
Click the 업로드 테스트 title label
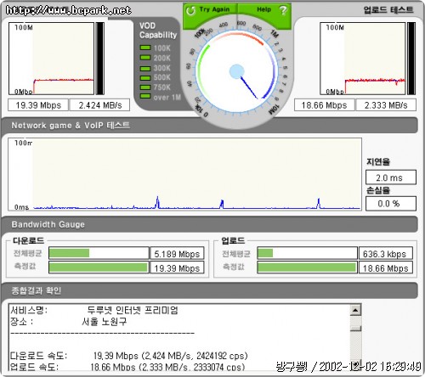pyautogui.click(x=388, y=10)
